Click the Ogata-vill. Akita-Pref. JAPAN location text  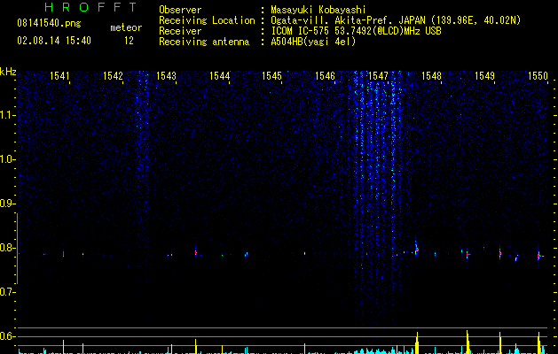pos(396,20)
